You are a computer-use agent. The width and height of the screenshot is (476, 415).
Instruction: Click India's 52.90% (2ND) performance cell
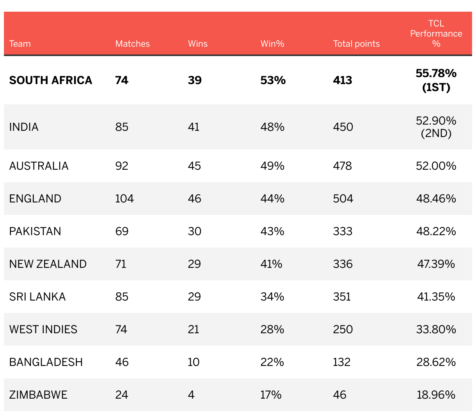pos(436,127)
